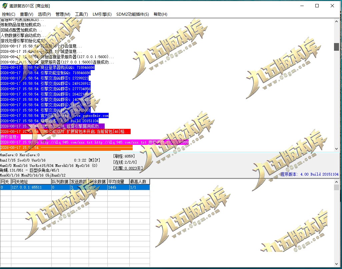Click the 角蝇 巨型多角虫 status line

click(x=30, y=170)
